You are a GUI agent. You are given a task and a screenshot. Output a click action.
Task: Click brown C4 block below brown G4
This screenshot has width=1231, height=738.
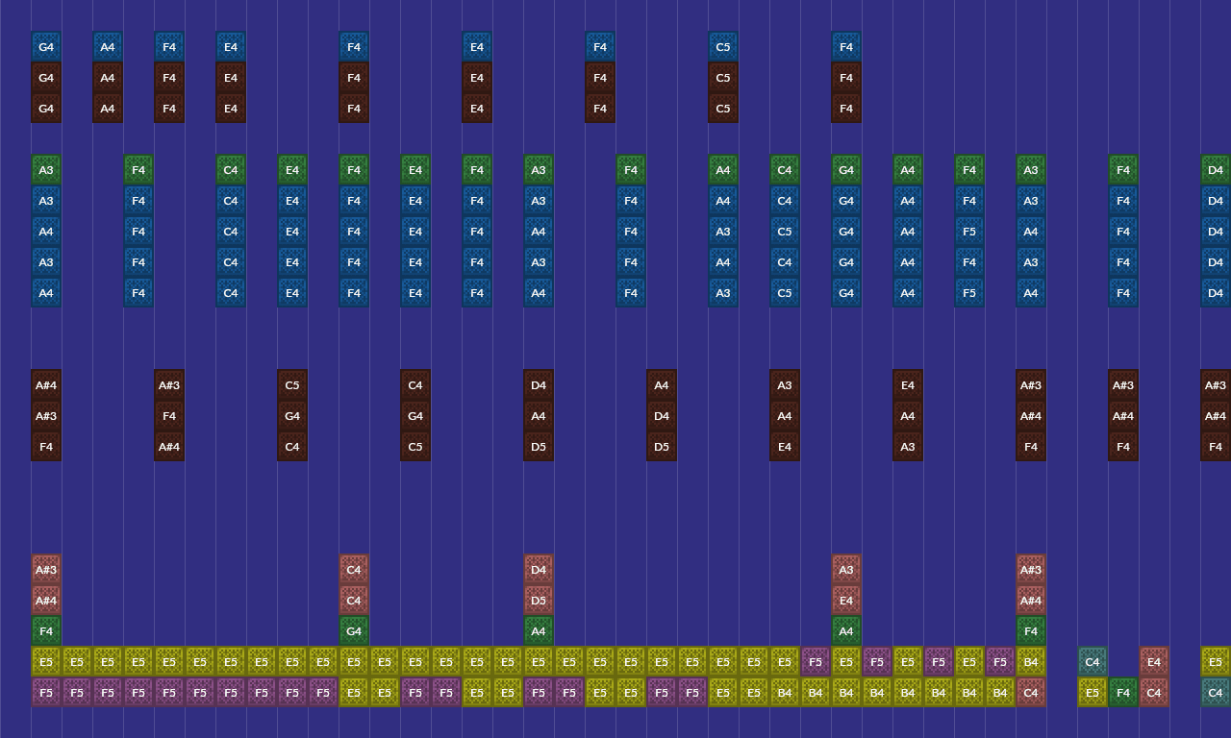click(x=292, y=447)
